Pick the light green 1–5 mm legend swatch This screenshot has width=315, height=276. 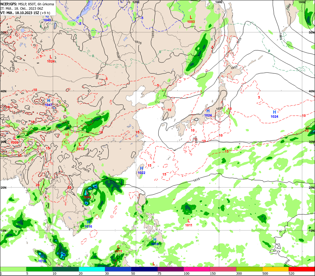[x=13, y=269]
